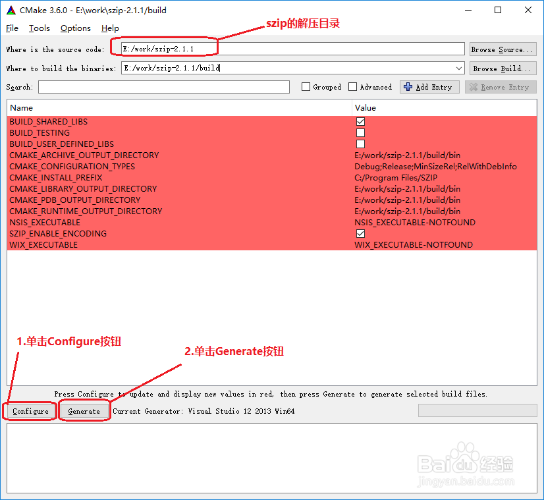The height and width of the screenshot is (500, 544).
Task: Enable the Advanced checkbox
Action: coord(352,87)
